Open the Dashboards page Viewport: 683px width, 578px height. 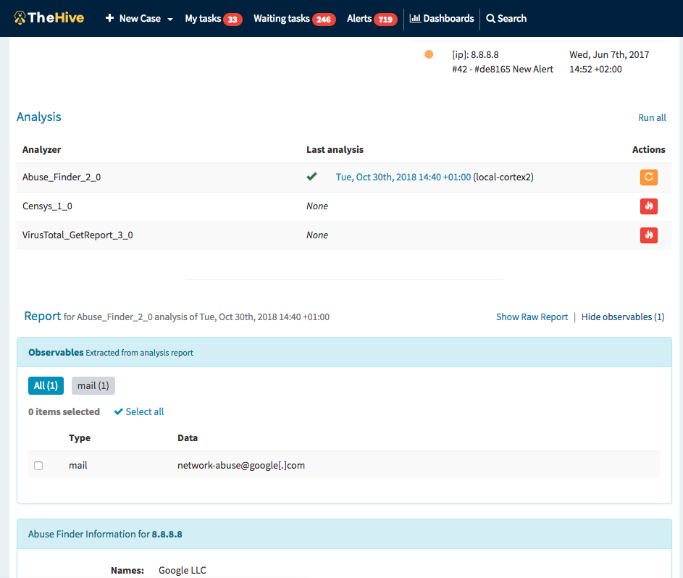(442, 18)
